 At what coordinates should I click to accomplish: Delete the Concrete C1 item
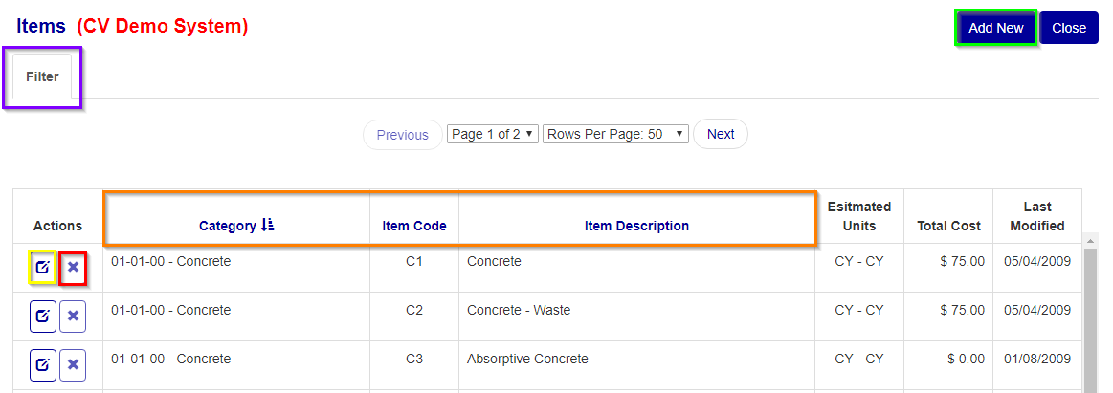coord(73,268)
